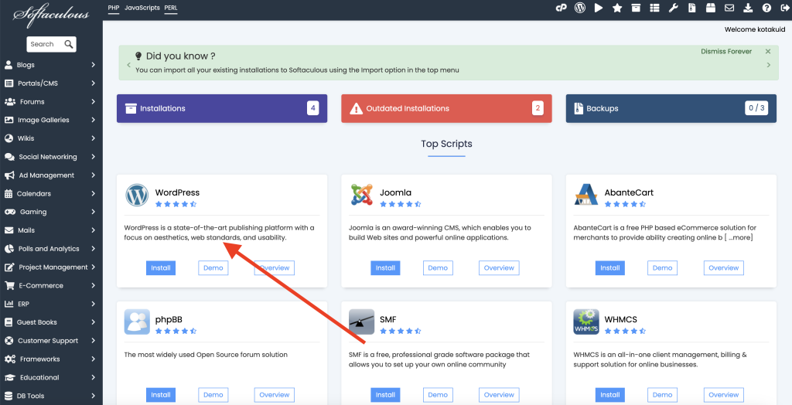Expand Project Management chevron

(x=94, y=267)
